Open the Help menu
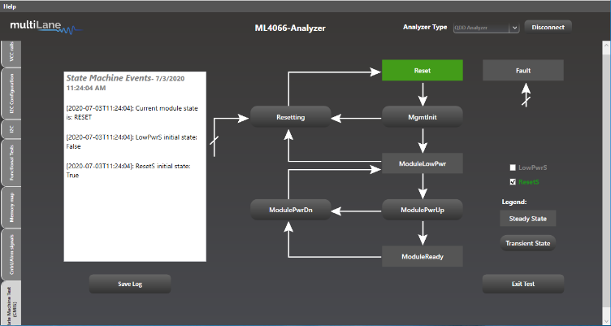Screen dimensions: 611x326 pyautogui.click(x=10, y=6)
